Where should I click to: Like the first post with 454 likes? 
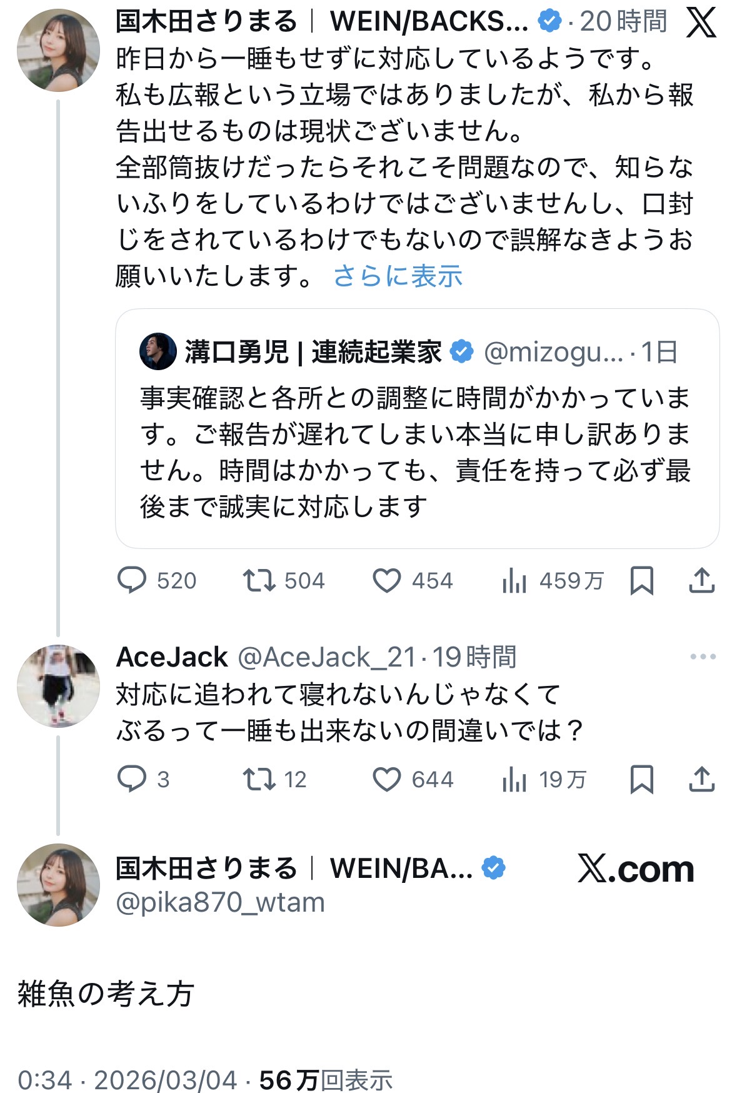(387, 580)
